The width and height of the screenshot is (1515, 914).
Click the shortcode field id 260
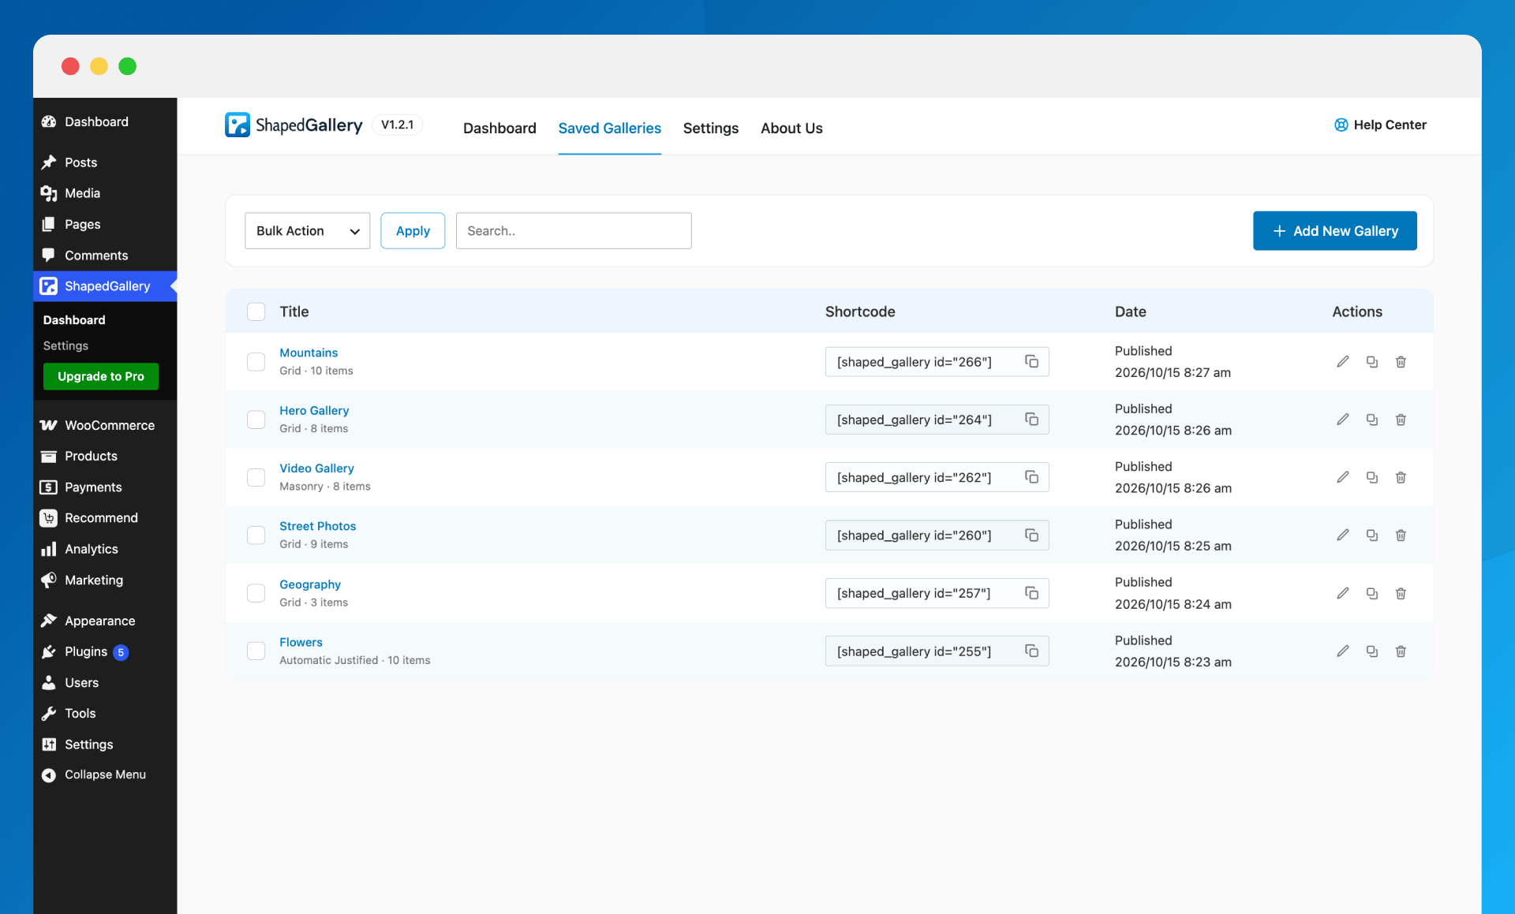pos(937,535)
